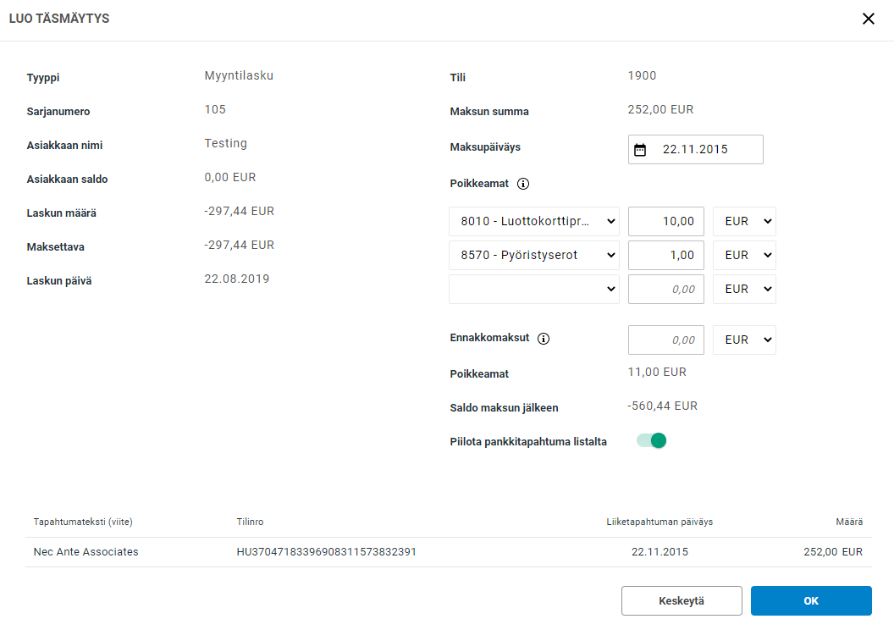The image size is (894, 630).
Task: Click the calendar icon in Maksupäiväys field
Action: click(x=640, y=150)
